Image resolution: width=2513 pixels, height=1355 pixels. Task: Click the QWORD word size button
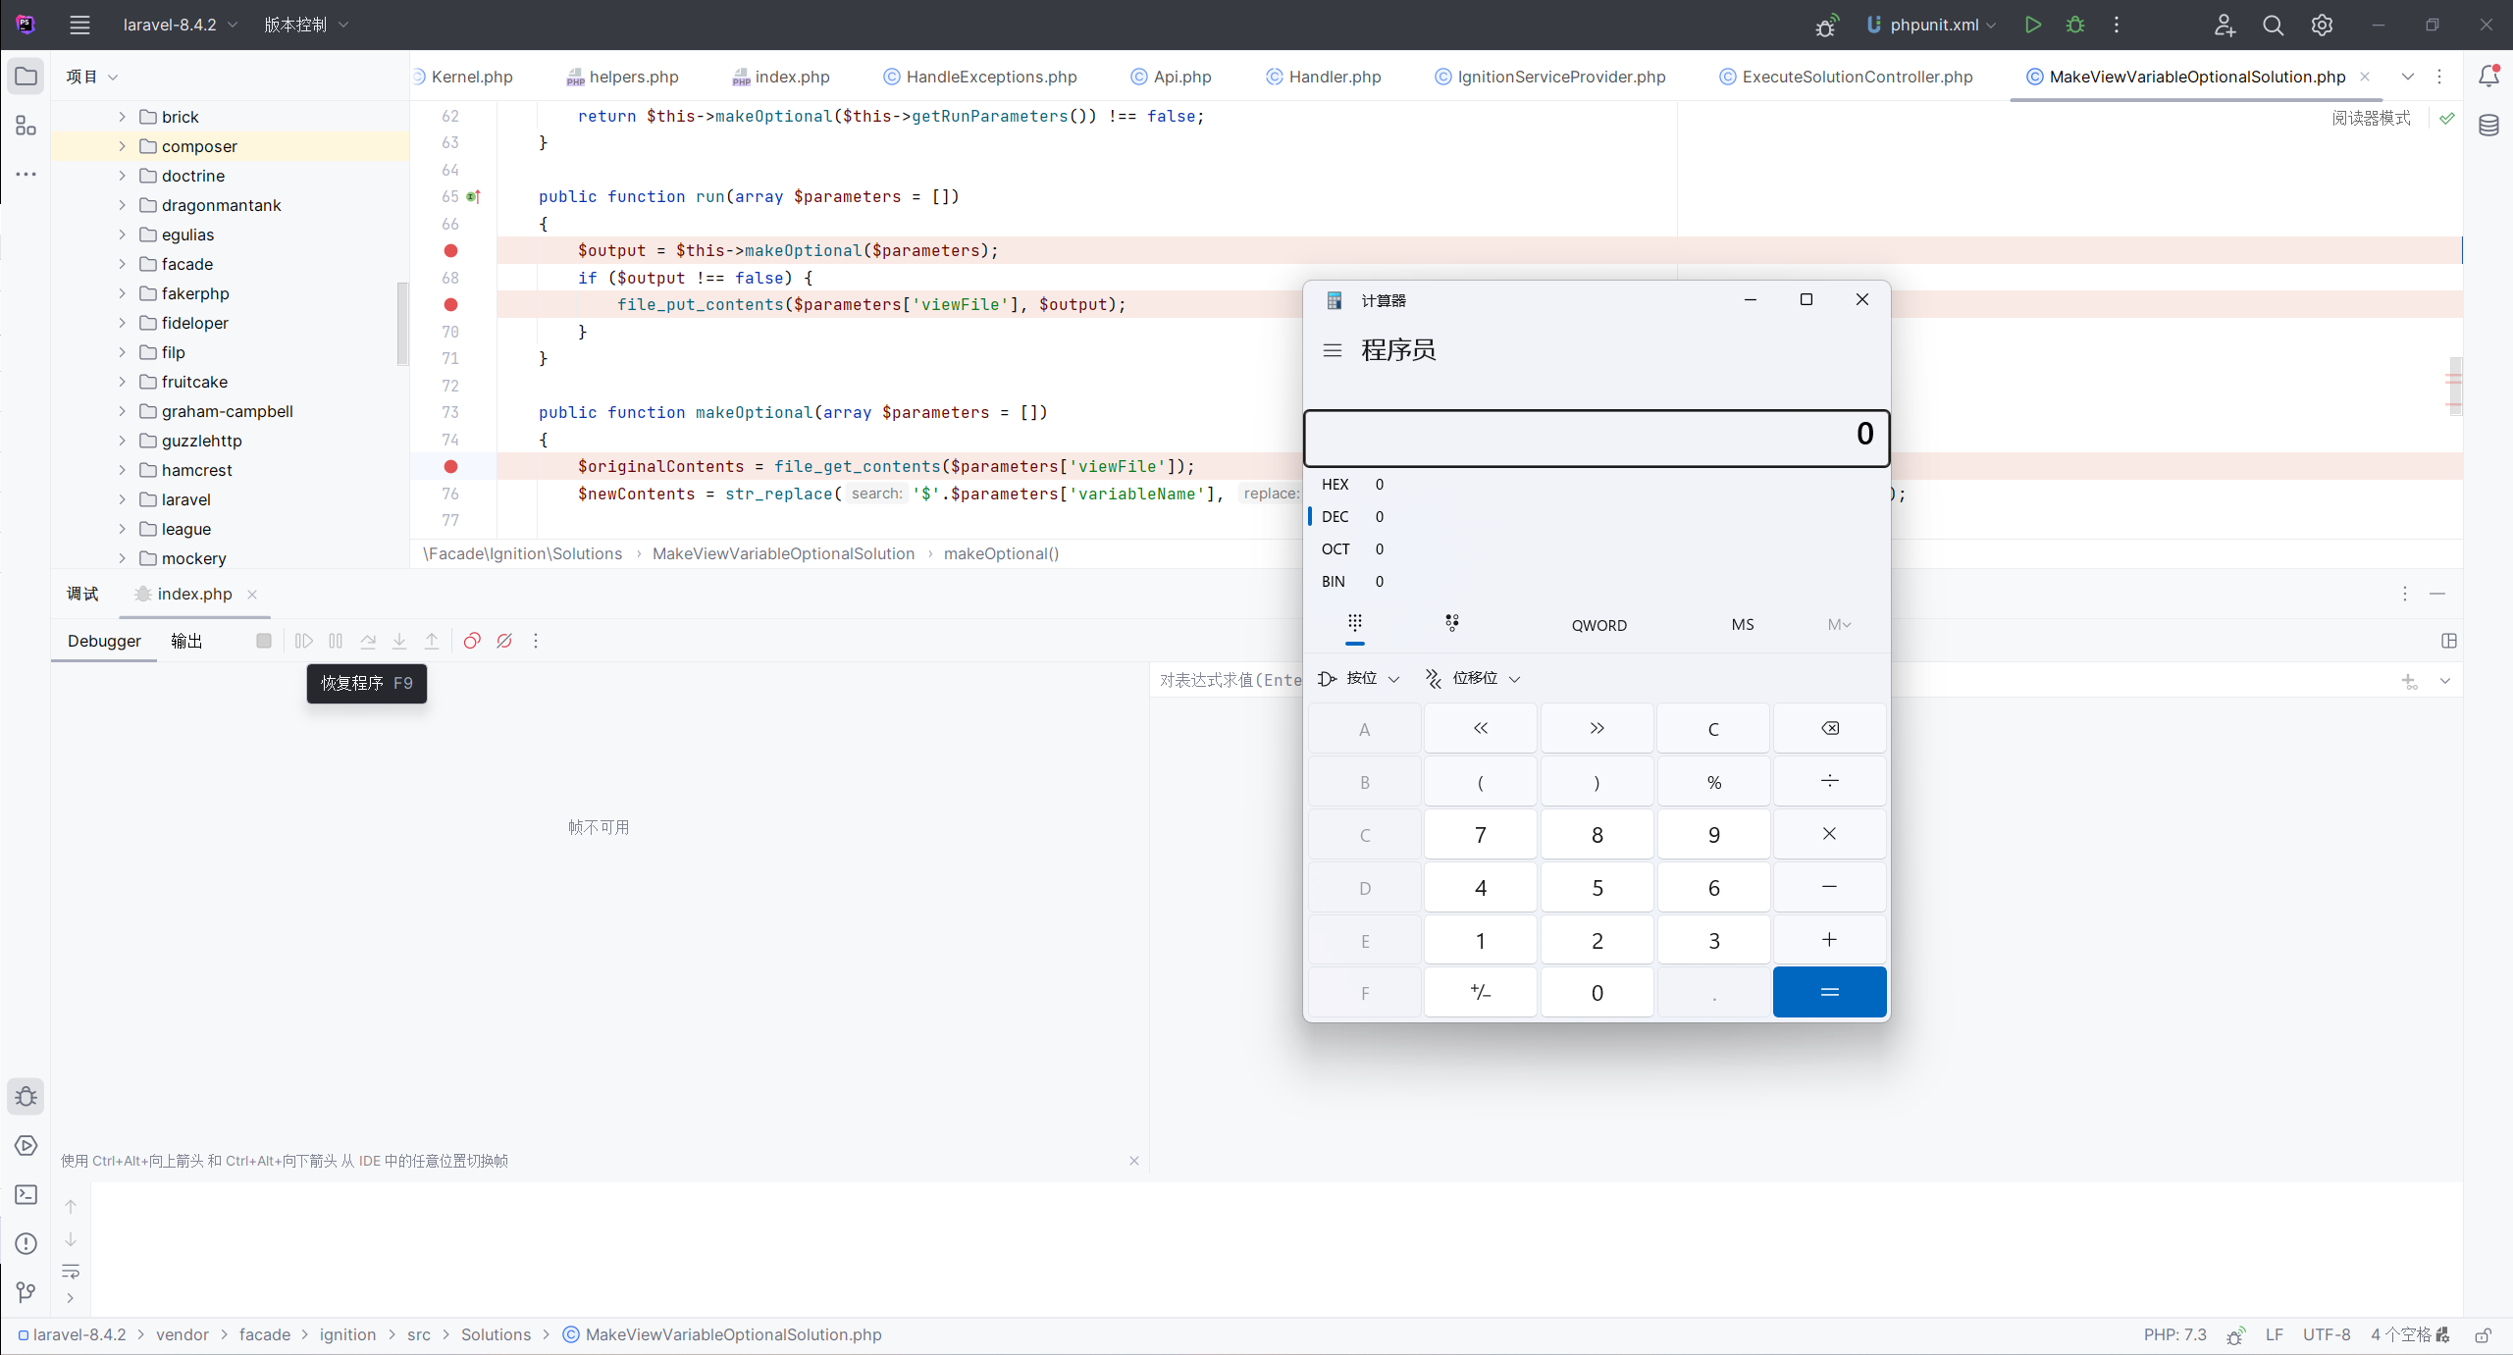coord(1598,625)
